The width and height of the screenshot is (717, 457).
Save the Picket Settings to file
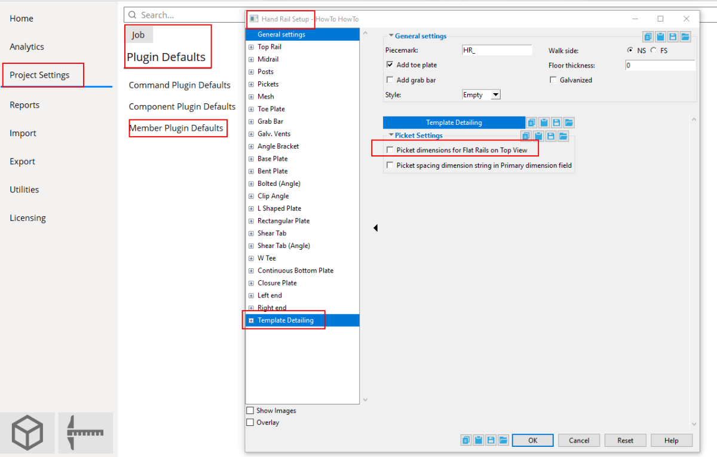click(x=551, y=136)
